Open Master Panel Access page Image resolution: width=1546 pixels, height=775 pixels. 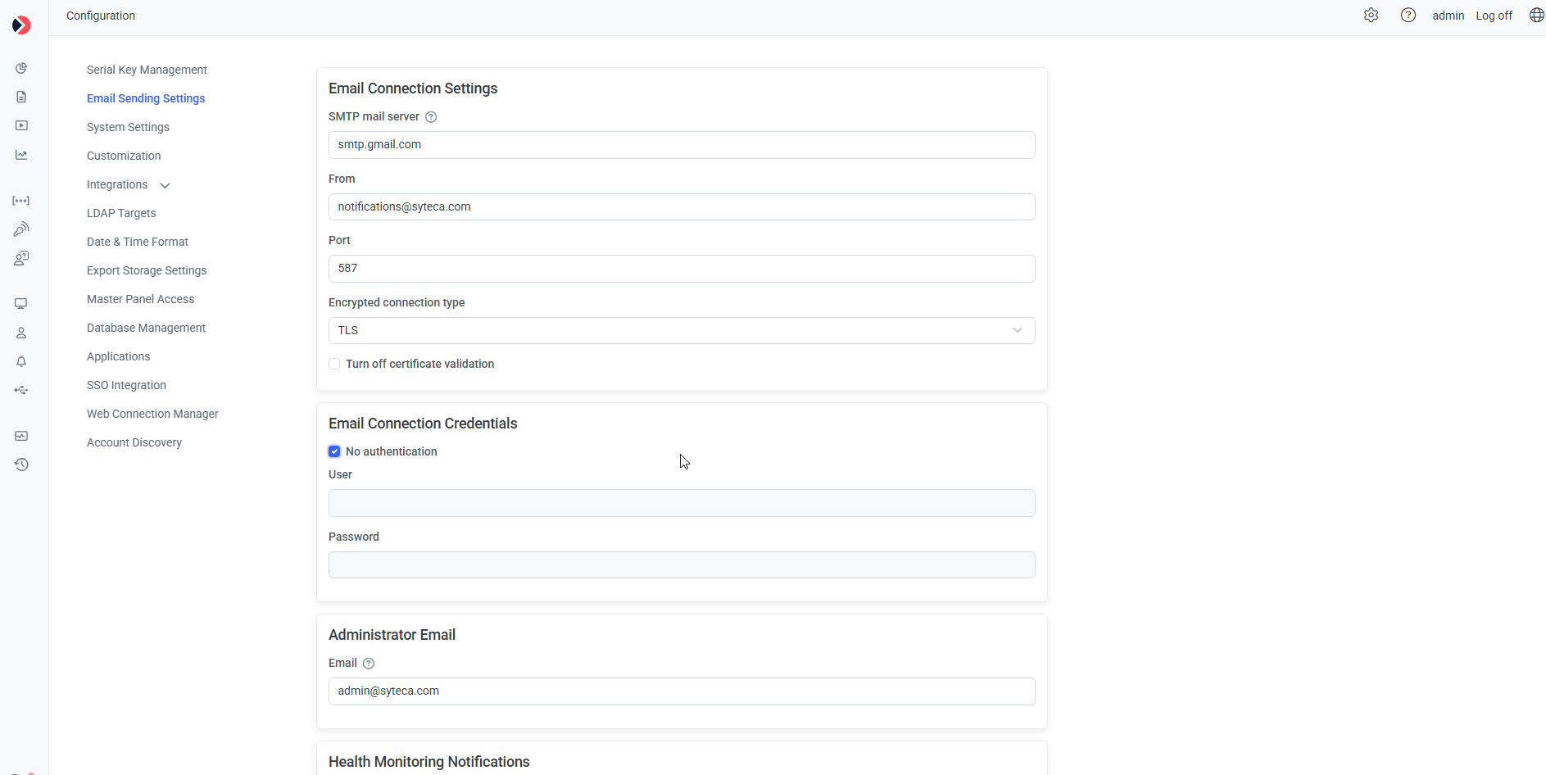[141, 299]
